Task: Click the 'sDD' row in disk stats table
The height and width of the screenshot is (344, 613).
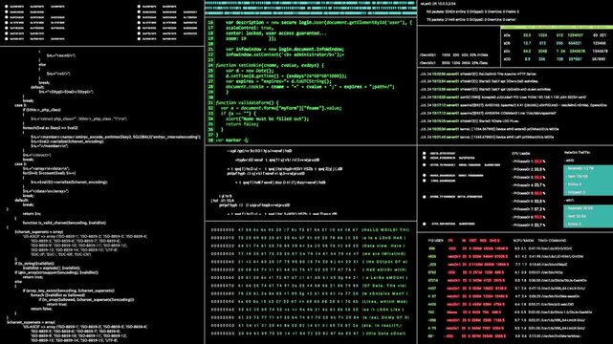Action: coord(556,59)
